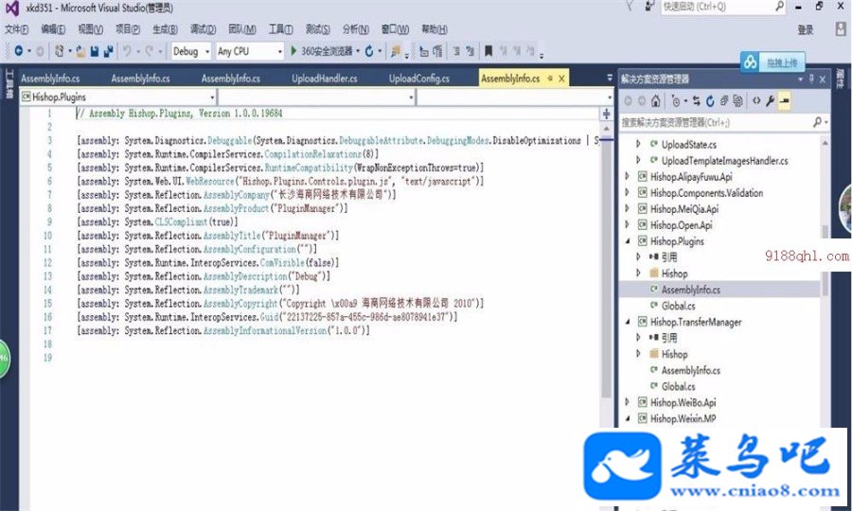
Task: Open the 调试(D) menu
Action: 203,29
